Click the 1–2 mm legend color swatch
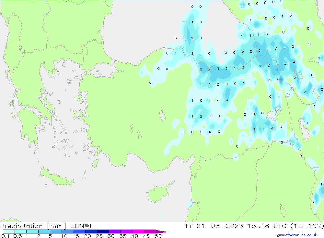 (32, 232)
